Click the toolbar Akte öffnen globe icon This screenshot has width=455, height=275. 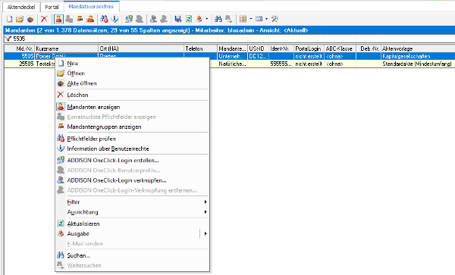[x=30, y=19]
